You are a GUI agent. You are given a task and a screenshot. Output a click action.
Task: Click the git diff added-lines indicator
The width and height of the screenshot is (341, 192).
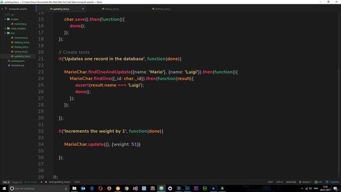[x=318, y=182]
